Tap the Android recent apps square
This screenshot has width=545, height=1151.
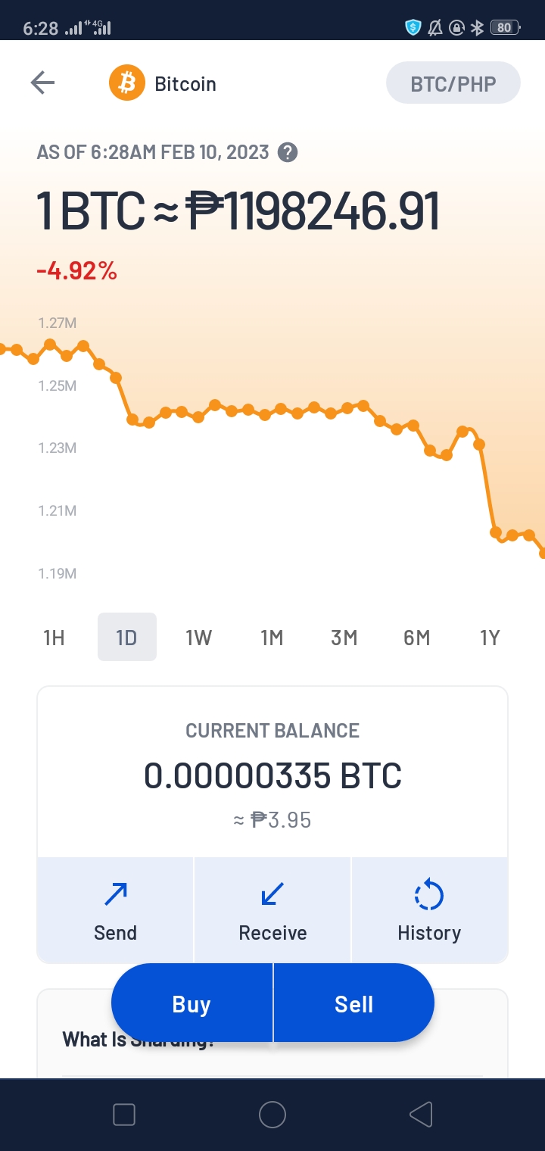click(x=123, y=1115)
